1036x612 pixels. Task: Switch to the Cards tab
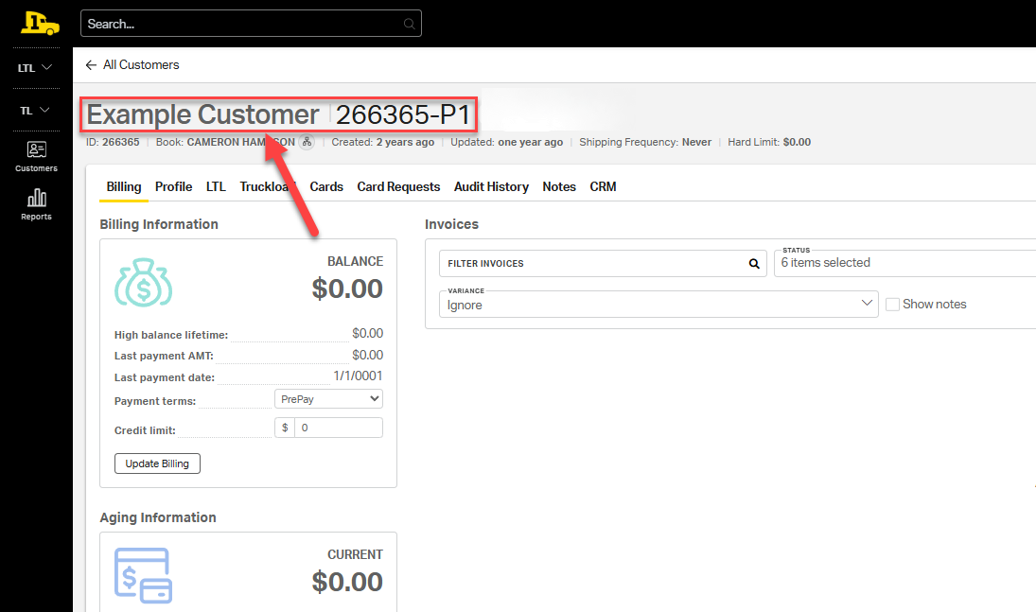[x=326, y=187]
